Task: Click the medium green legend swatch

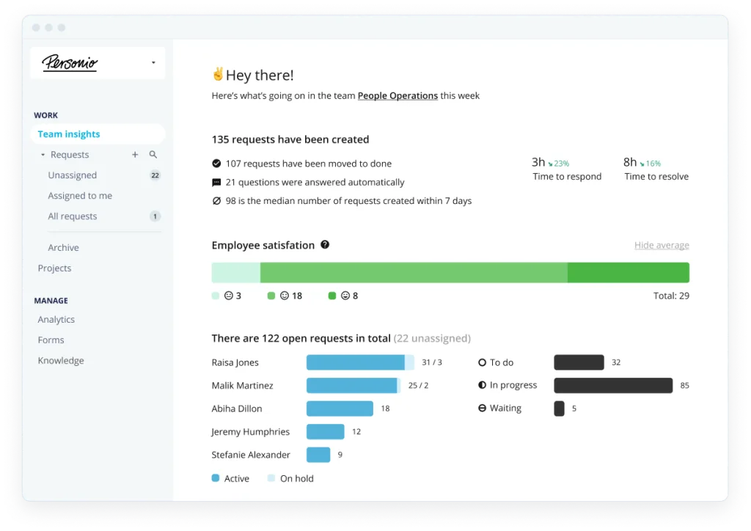Action: pos(271,296)
